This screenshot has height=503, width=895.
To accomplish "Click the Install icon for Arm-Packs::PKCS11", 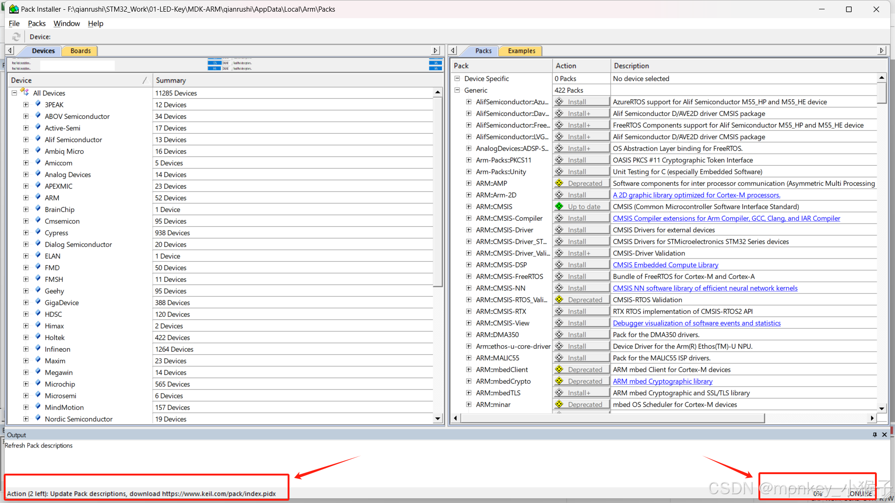I will coord(559,160).
